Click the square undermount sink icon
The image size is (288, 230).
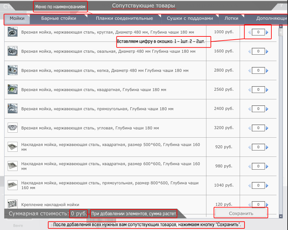pyautogui.click(x=12, y=89)
